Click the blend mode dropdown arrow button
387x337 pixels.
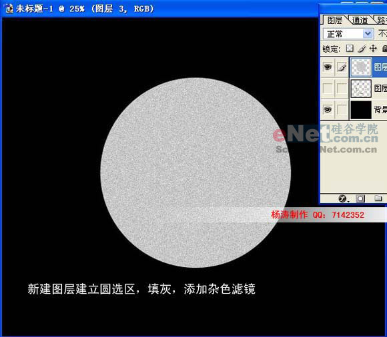368,34
